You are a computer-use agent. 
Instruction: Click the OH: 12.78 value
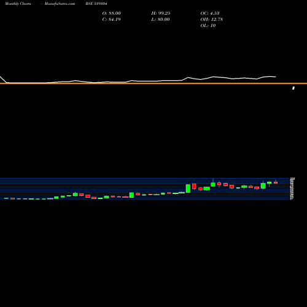click(x=211, y=20)
